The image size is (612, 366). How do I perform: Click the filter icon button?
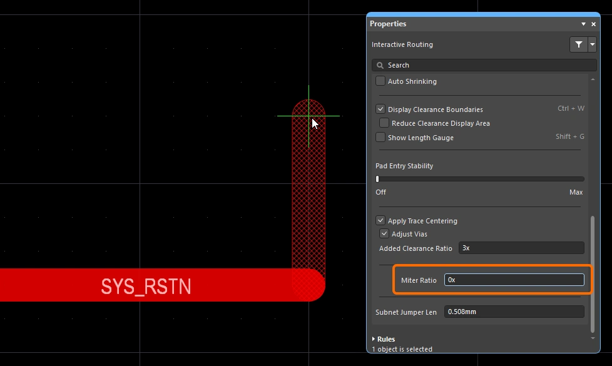pos(578,44)
